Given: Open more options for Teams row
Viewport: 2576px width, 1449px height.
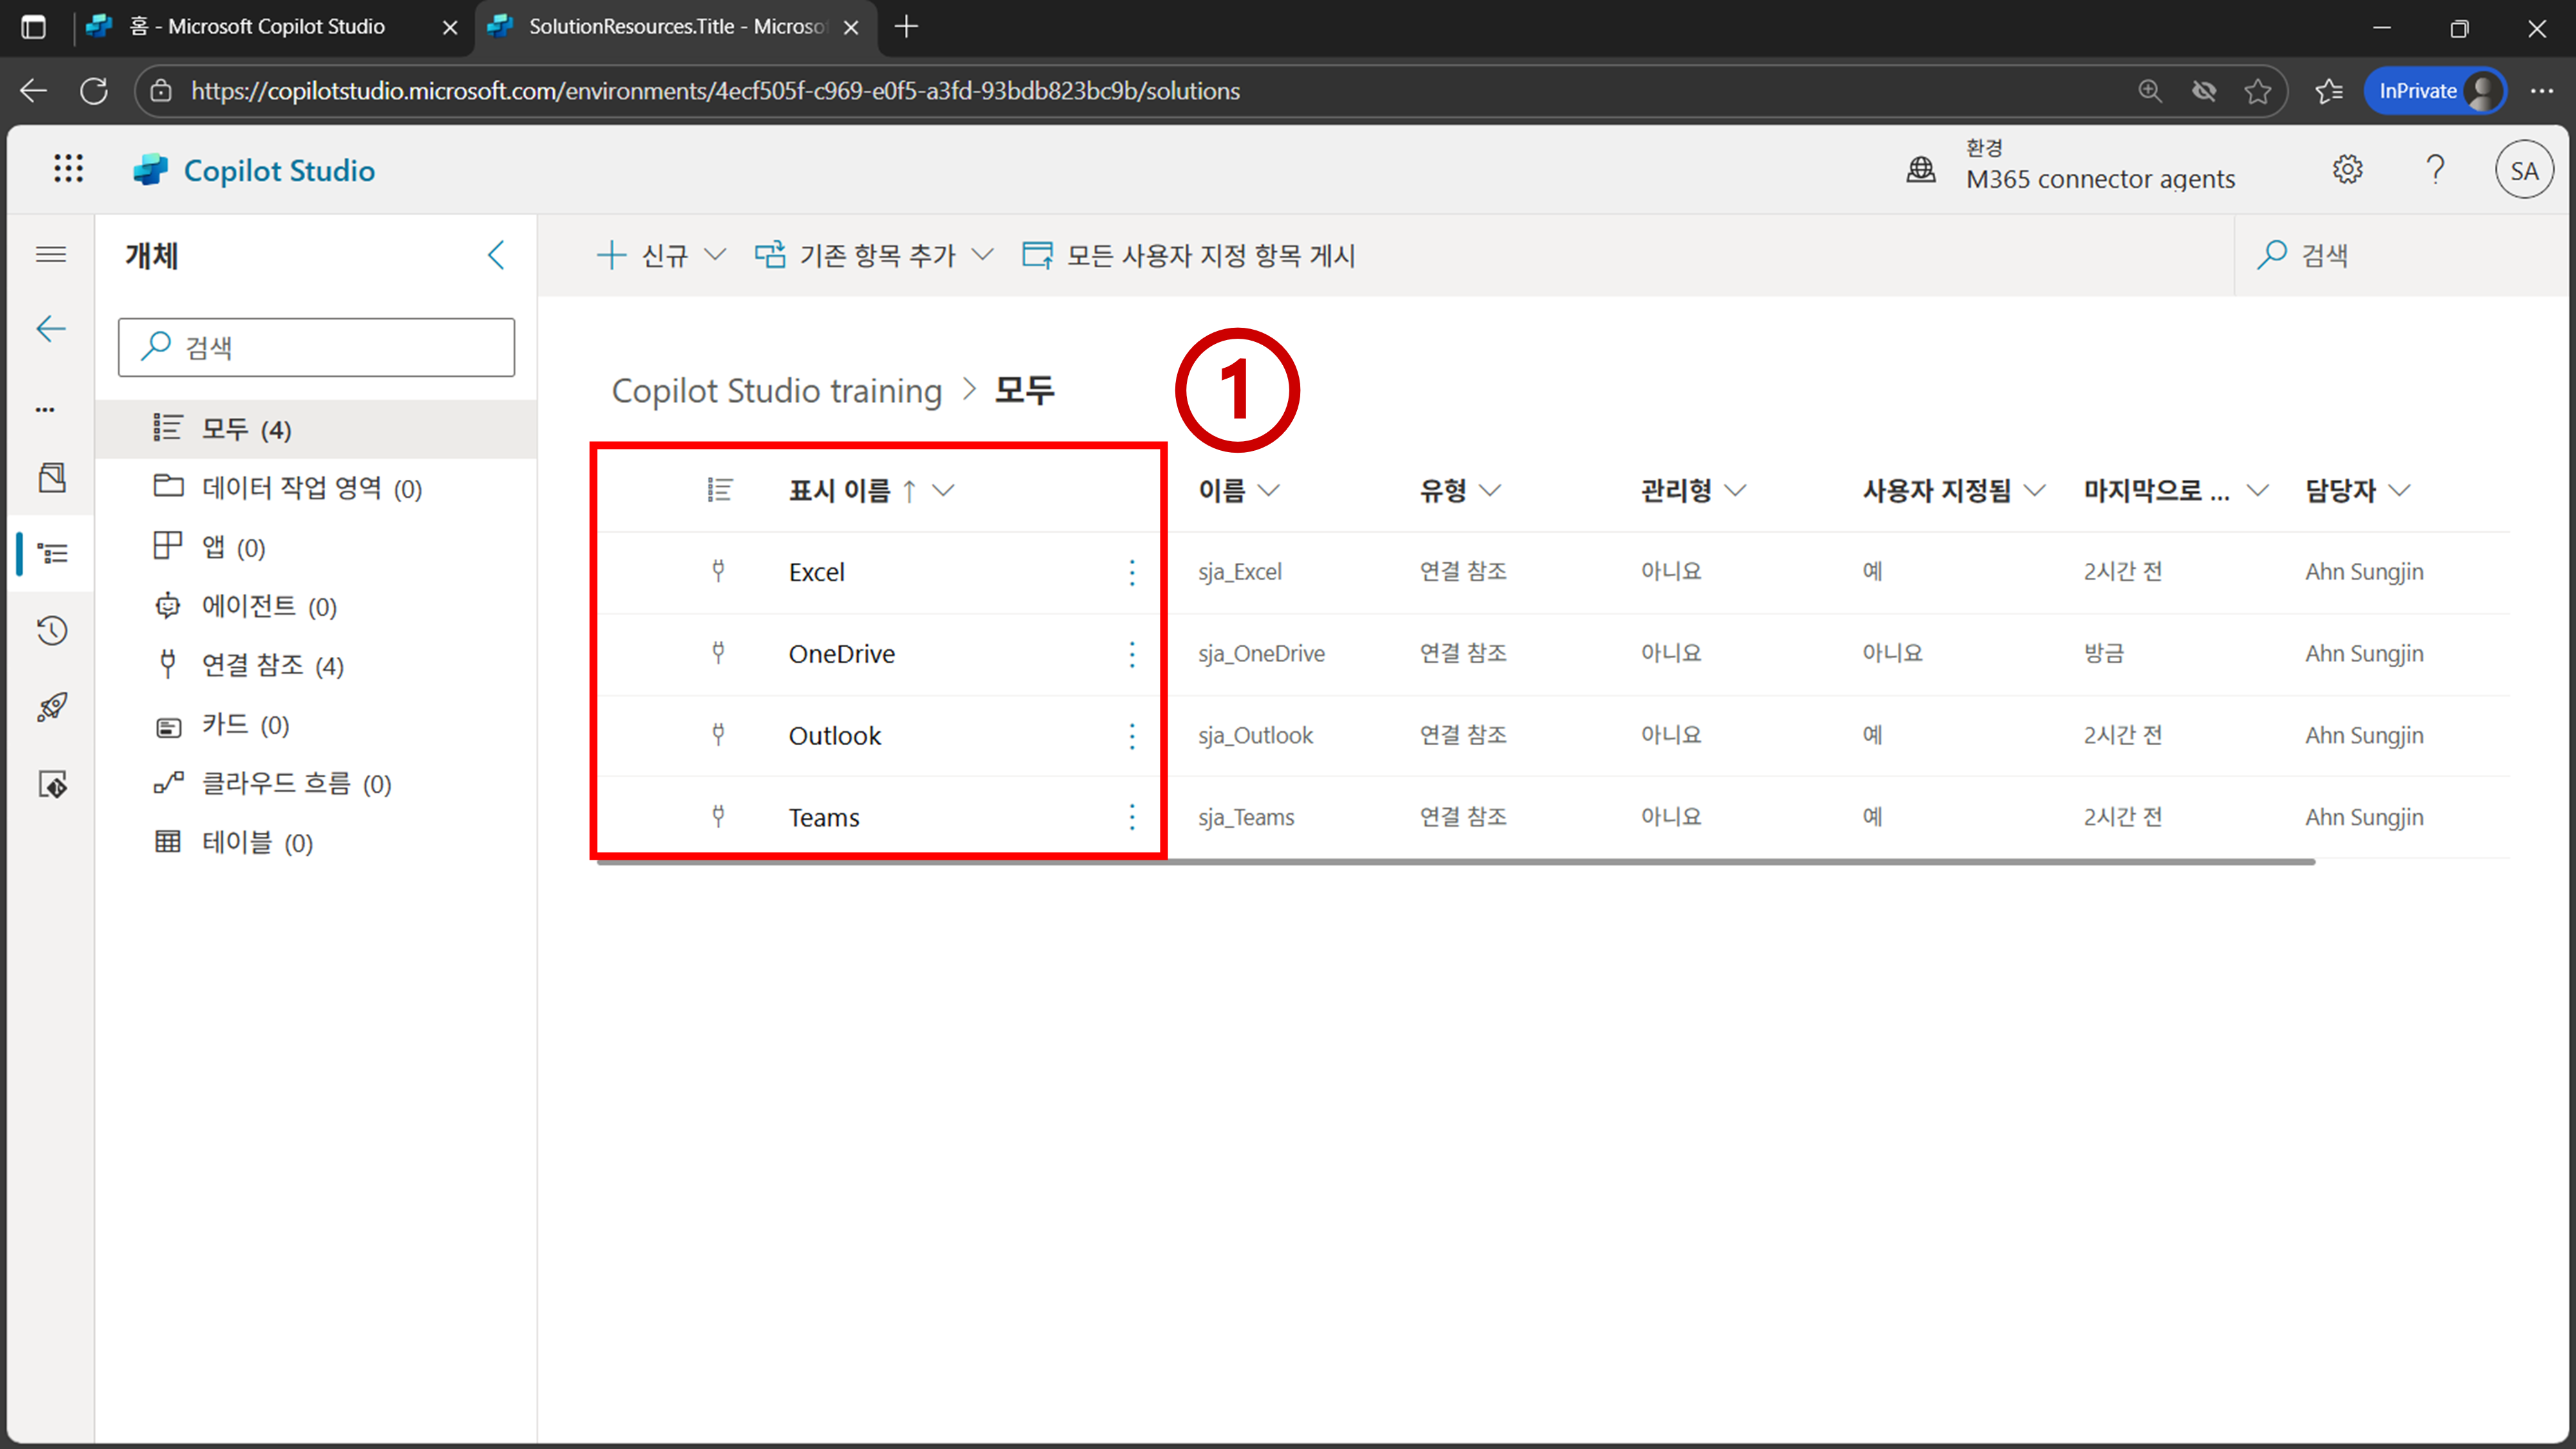Looking at the screenshot, I should [x=1132, y=817].
